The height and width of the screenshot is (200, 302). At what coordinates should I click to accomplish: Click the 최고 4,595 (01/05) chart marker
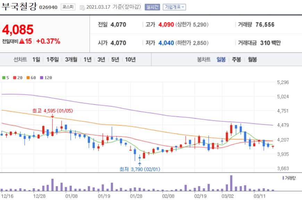click(52, 111)
